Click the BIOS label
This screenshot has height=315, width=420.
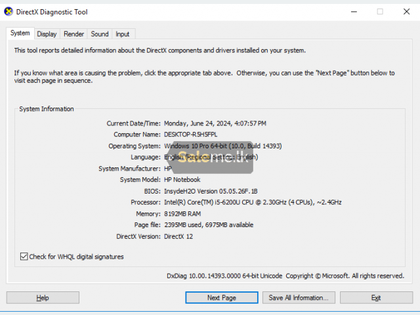click(x=152, y=191)
